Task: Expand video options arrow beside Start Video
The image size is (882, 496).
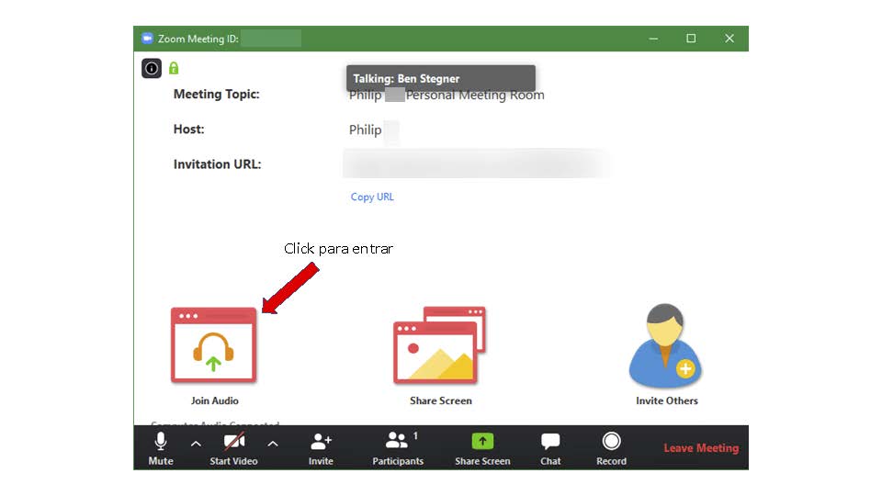Action: click(x=273, y=444)
